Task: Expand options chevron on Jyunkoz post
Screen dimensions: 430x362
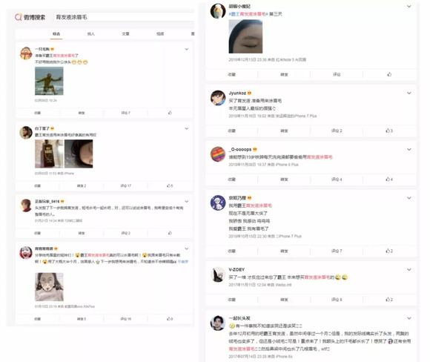Action: [x=409, y=93]
